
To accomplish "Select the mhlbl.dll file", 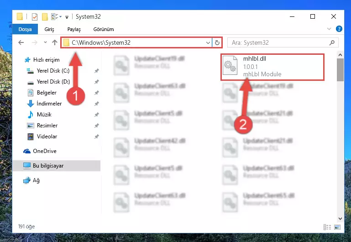I will [x=272, y=67].
